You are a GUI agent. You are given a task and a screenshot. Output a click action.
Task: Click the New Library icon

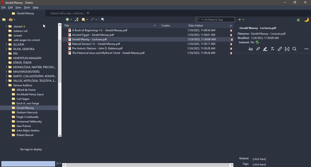tap(10, 19)
